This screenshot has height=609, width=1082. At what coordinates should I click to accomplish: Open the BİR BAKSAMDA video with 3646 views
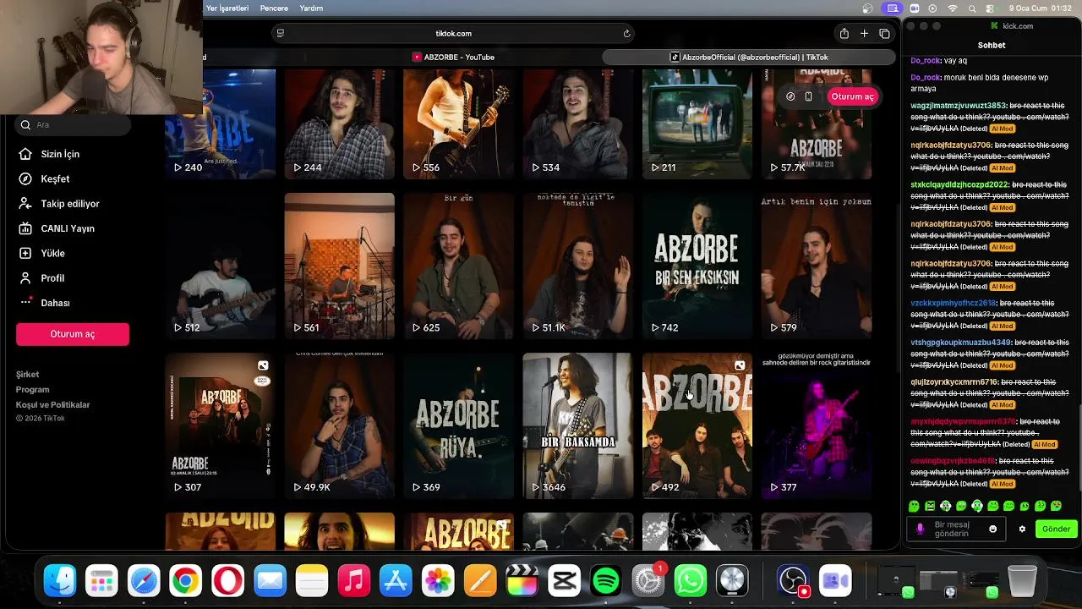coord(577,425)
